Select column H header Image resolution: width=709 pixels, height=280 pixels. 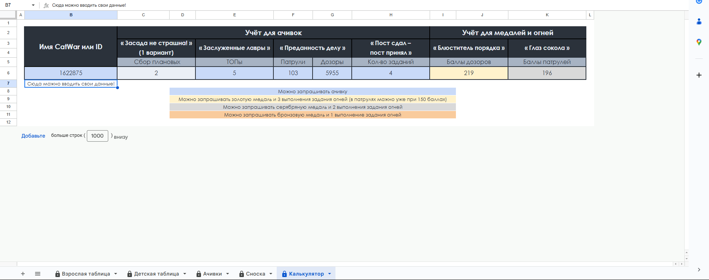(x=391, y=15)
